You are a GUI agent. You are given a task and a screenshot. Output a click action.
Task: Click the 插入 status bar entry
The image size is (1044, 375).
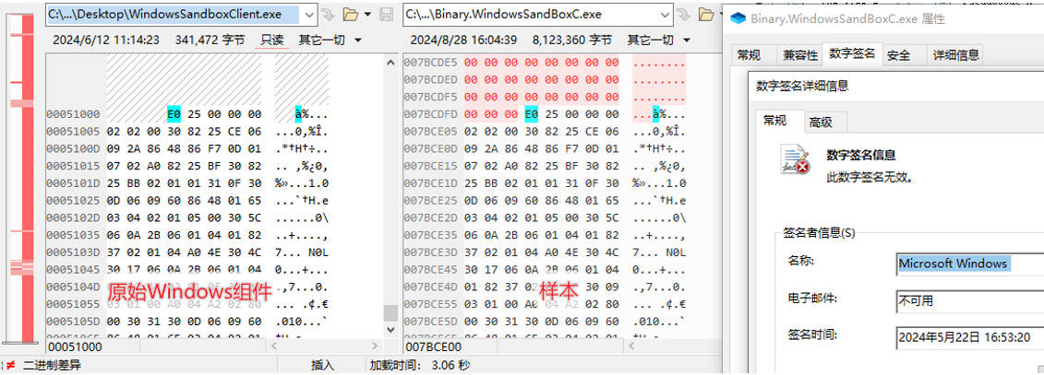(323, 365)
